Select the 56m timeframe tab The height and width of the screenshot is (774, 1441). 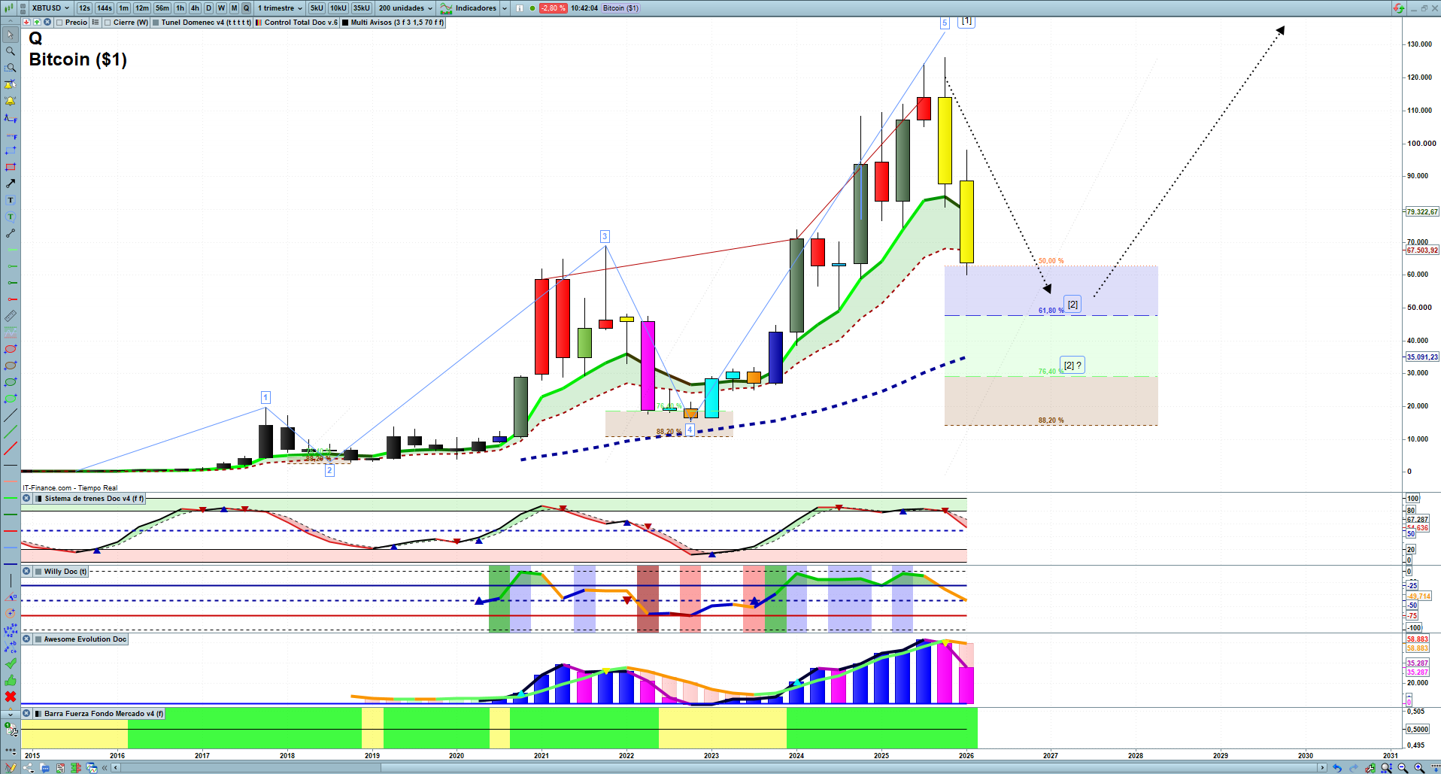(x=162, y=8)
